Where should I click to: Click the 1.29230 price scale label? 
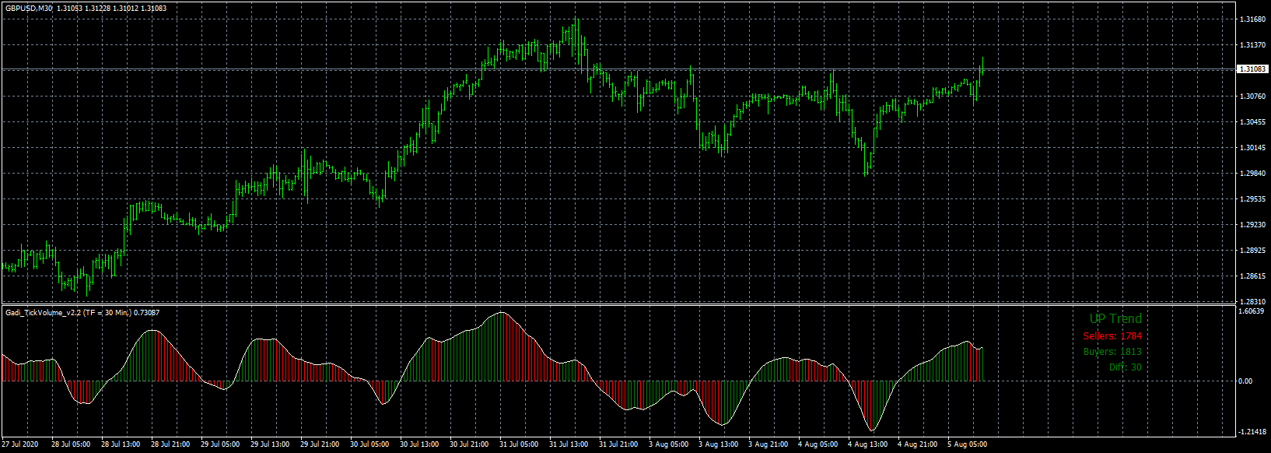pos(1252,225)
